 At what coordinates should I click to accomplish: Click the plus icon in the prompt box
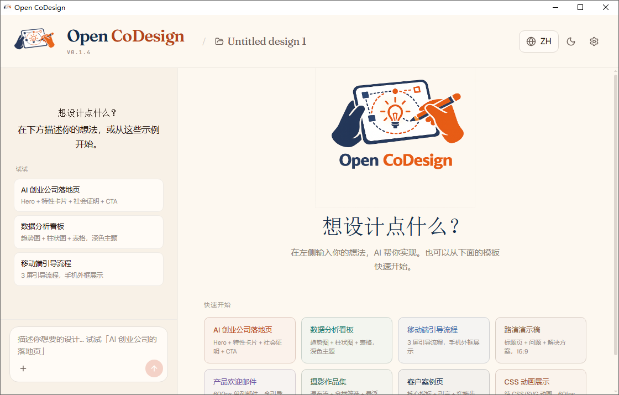[23, 368]
